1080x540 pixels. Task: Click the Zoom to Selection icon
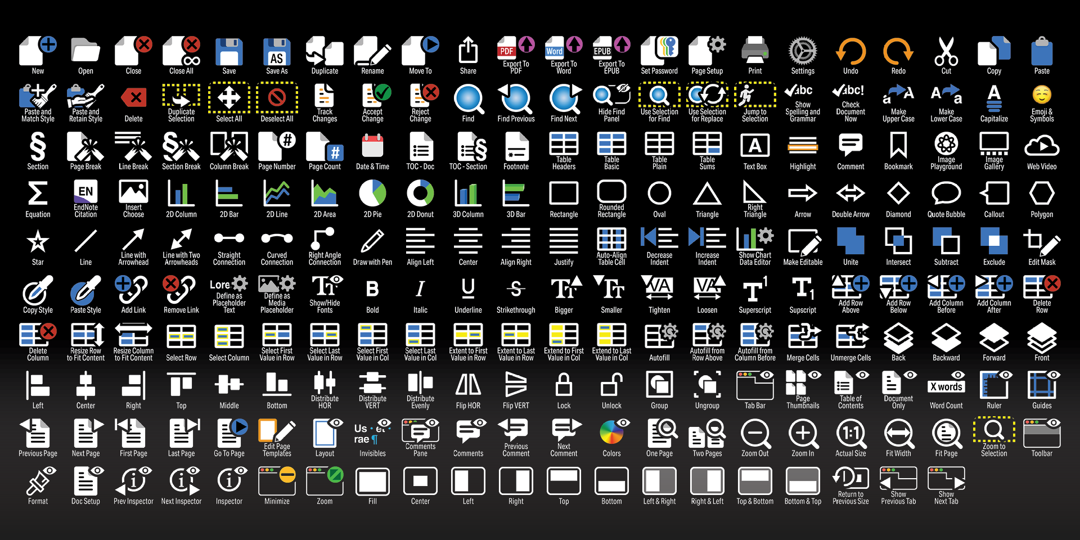994,430
